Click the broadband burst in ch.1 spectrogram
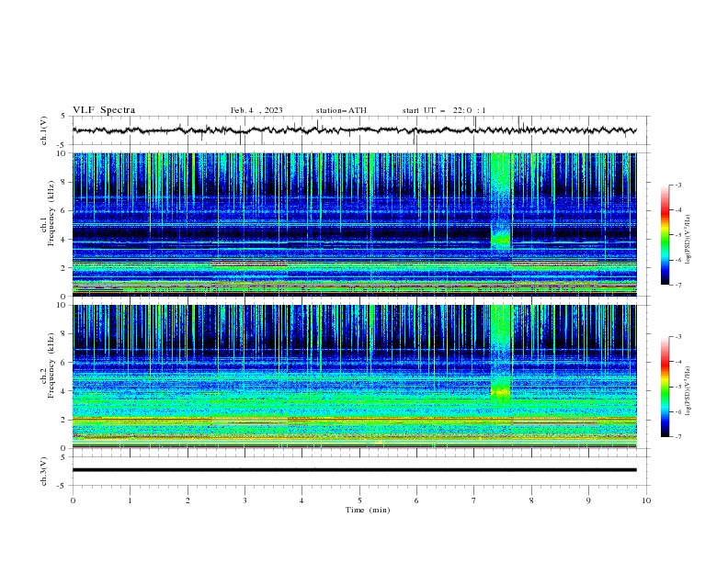 click(x=501, y=202)
